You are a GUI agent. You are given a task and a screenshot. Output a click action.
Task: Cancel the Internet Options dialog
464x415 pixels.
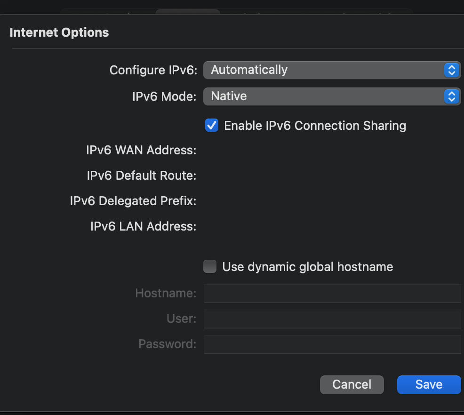point(352,385)
